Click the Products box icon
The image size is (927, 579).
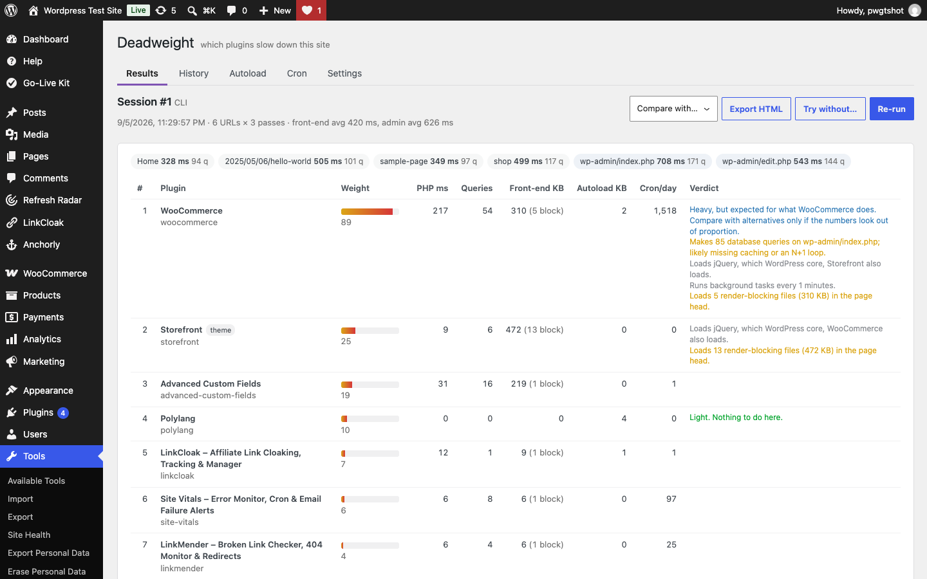[x=12, y=295]
